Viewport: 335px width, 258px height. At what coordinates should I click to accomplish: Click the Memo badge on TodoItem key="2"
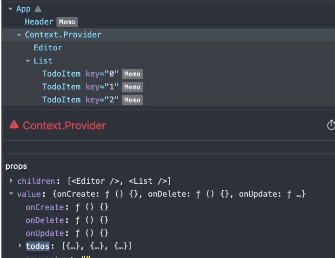click(132, 100)
